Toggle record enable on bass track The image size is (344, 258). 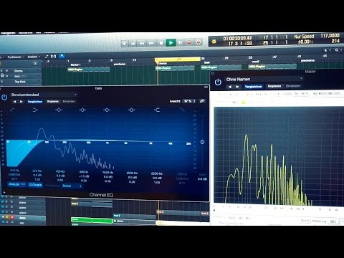[x=11, y=217]
